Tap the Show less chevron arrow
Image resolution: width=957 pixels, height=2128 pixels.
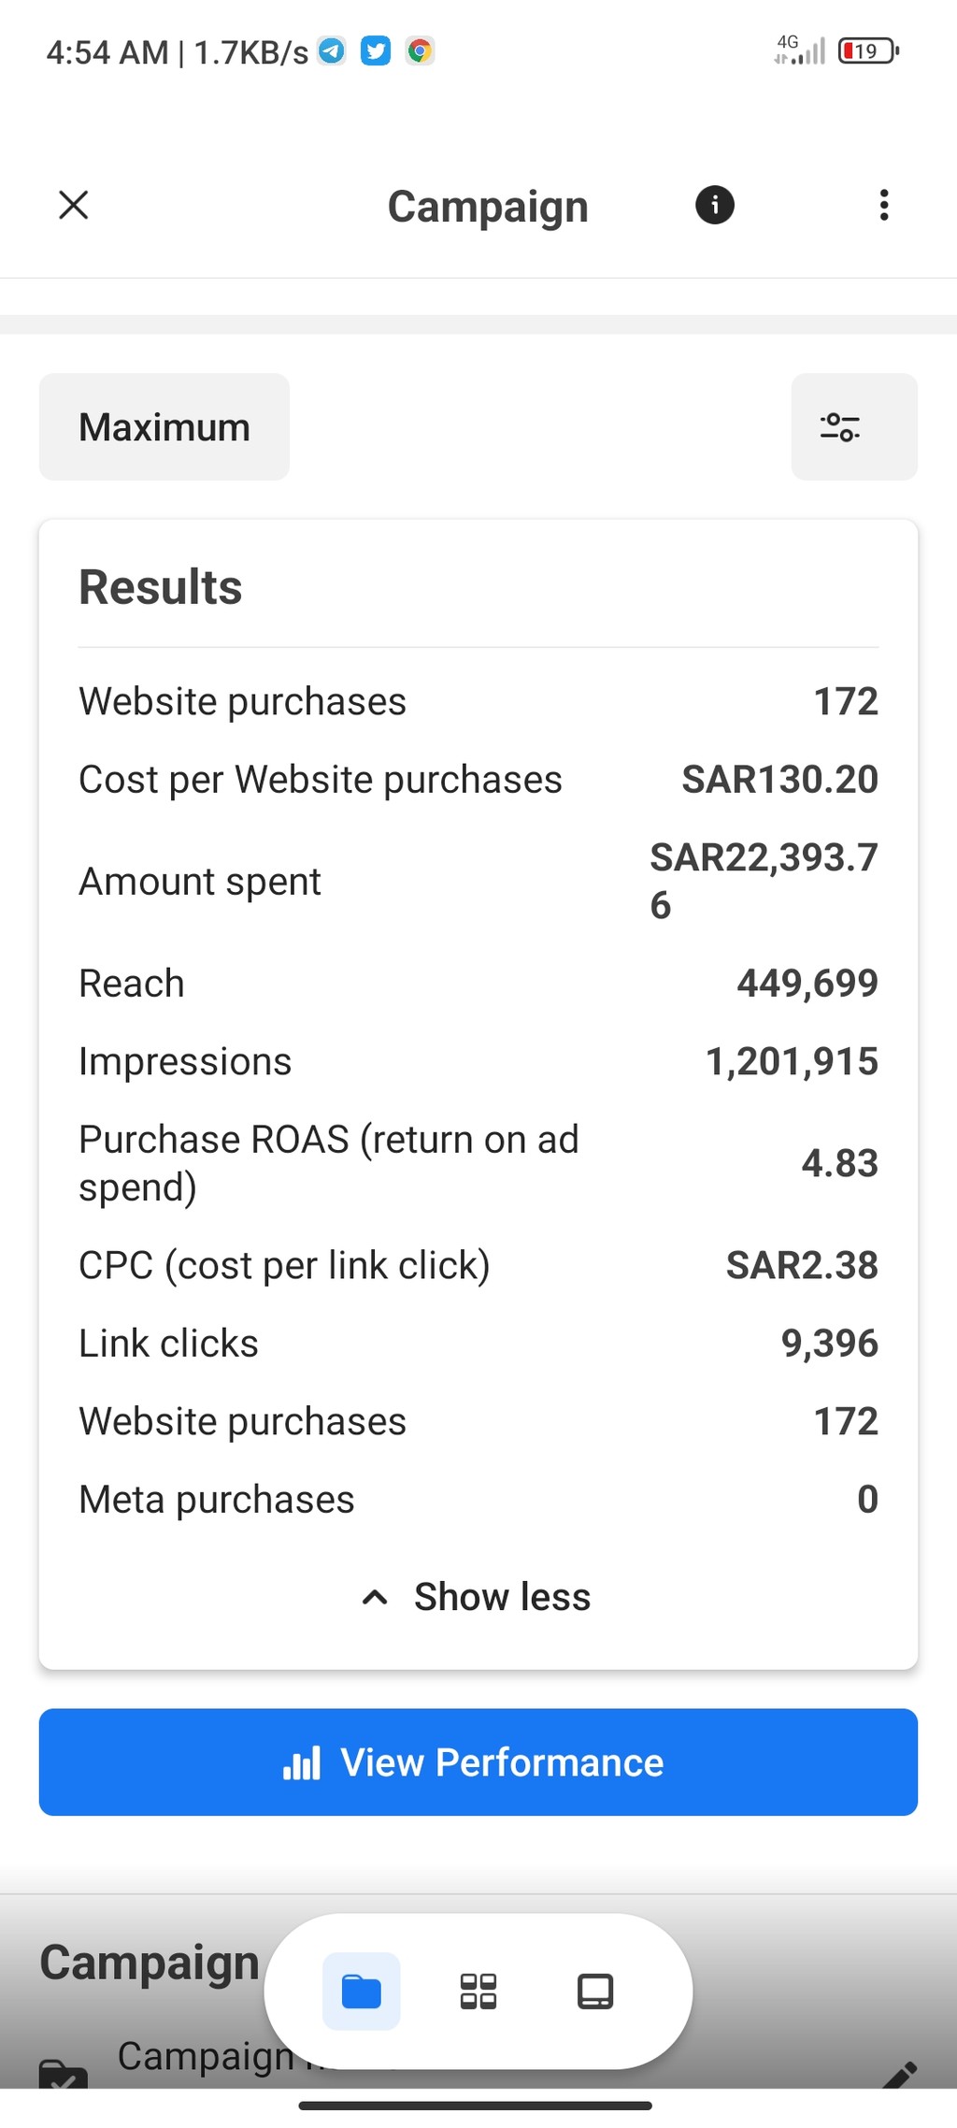[x=375, y=1597]
